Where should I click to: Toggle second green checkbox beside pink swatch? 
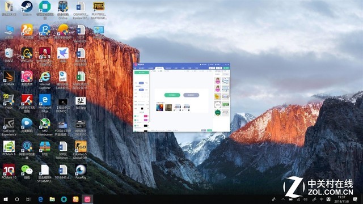click(136, 120)
